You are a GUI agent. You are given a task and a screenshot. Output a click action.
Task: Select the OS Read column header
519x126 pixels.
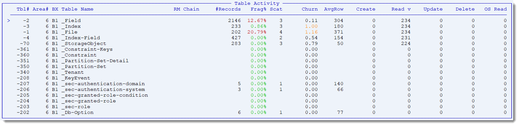[x=495, y=9]
